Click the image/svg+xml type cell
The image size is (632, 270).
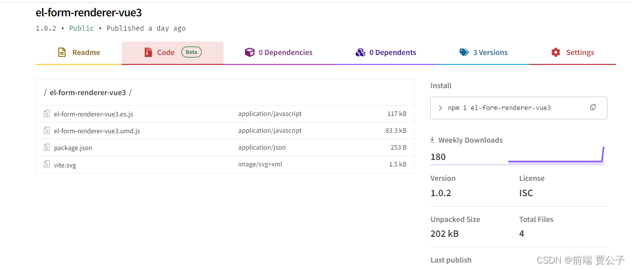(x=260, y=164)
